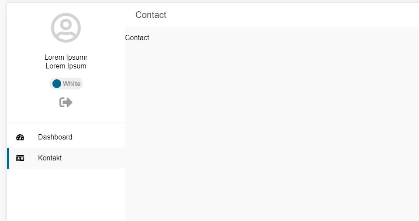The width and height of the screenshot is (419, 221).
Task: Click the Kontakt label text
Action: tap(50, 158)
